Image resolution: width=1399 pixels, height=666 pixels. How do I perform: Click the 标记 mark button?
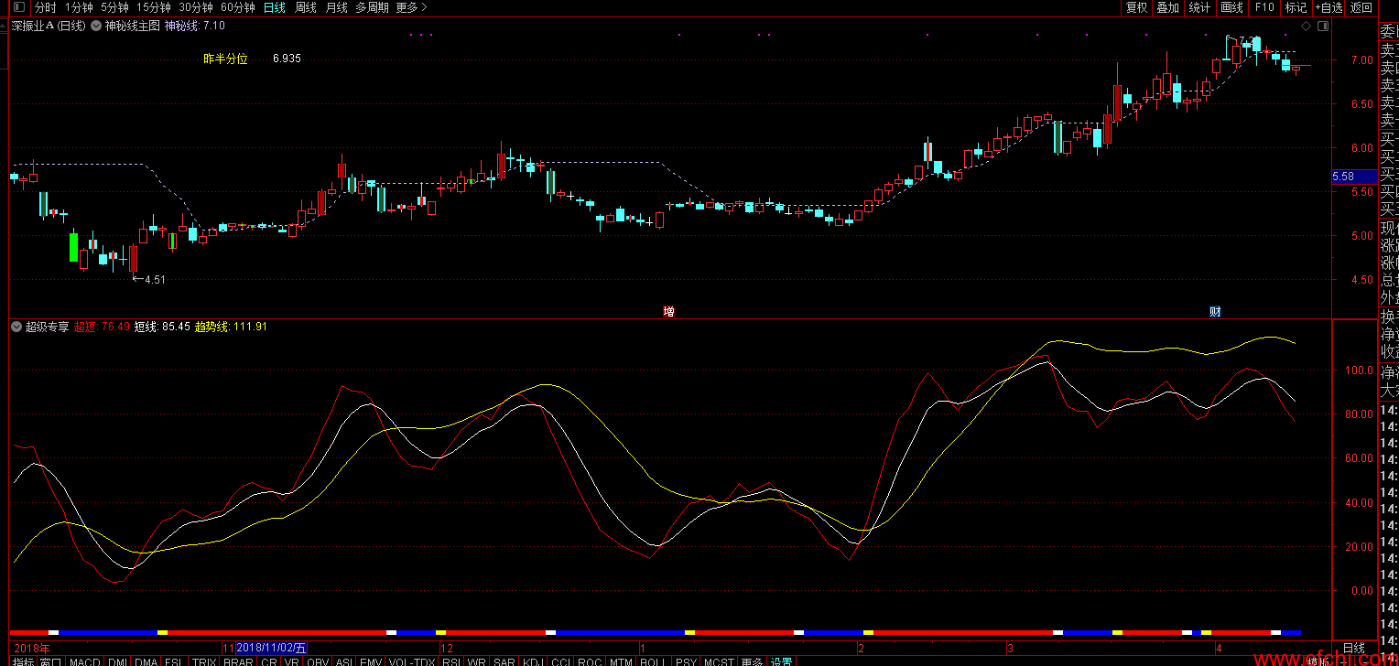click(x=1296, y=7)
